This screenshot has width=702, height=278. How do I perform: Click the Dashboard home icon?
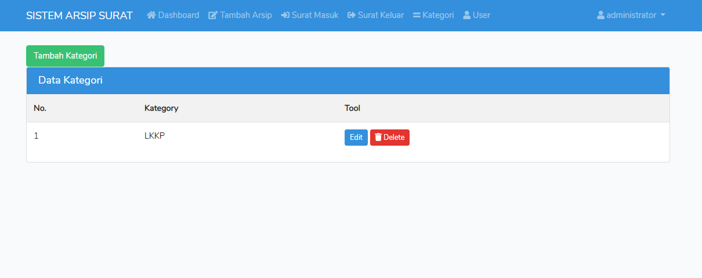coord(151,15)
